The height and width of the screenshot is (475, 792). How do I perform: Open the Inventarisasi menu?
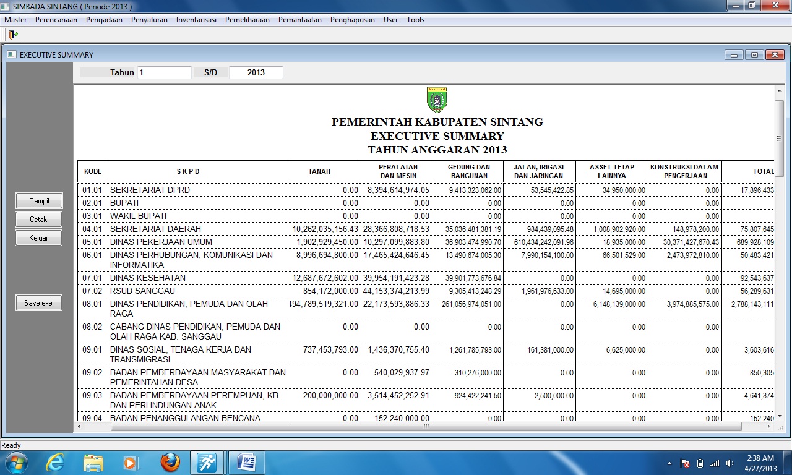[196, 19]
